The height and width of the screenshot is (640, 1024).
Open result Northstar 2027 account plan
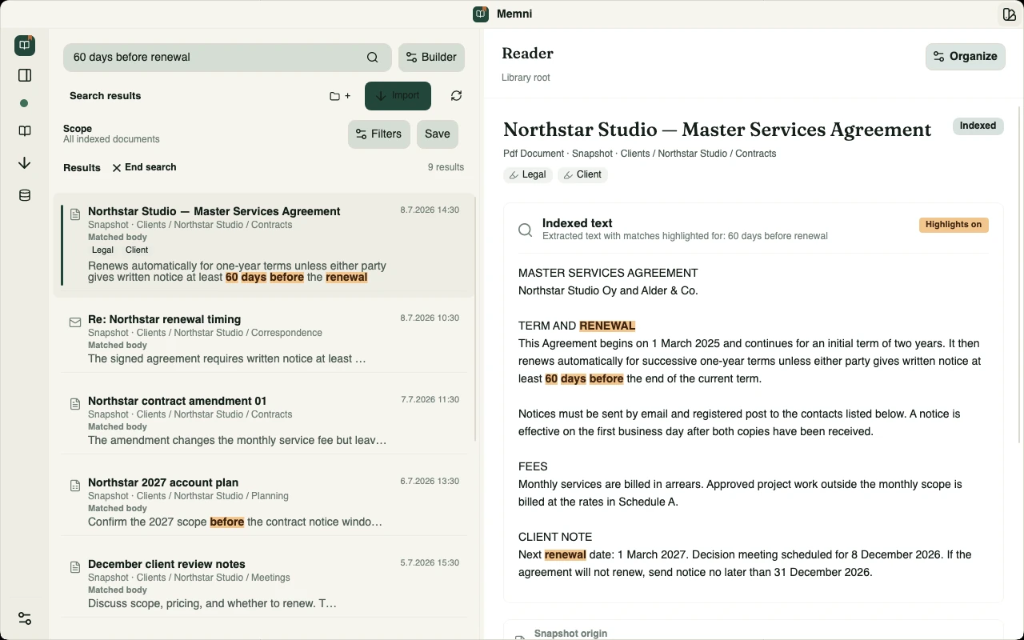265,502
